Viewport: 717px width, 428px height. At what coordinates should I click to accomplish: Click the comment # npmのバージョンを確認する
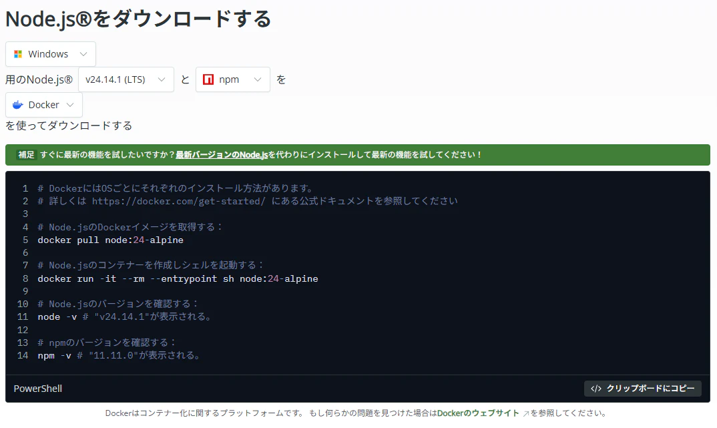click(x=107, y=343)
